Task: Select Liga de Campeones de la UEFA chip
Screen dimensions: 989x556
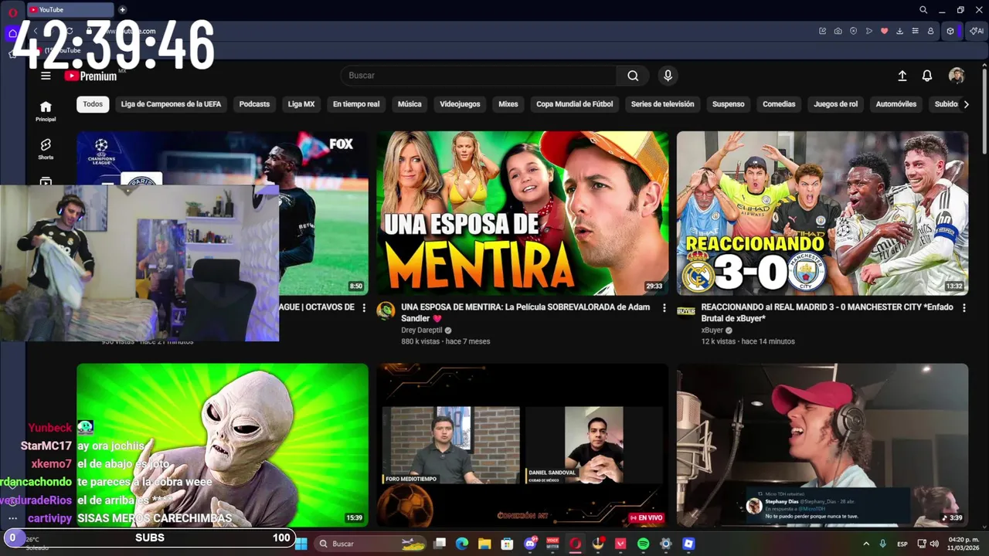Action: point(171,104)
